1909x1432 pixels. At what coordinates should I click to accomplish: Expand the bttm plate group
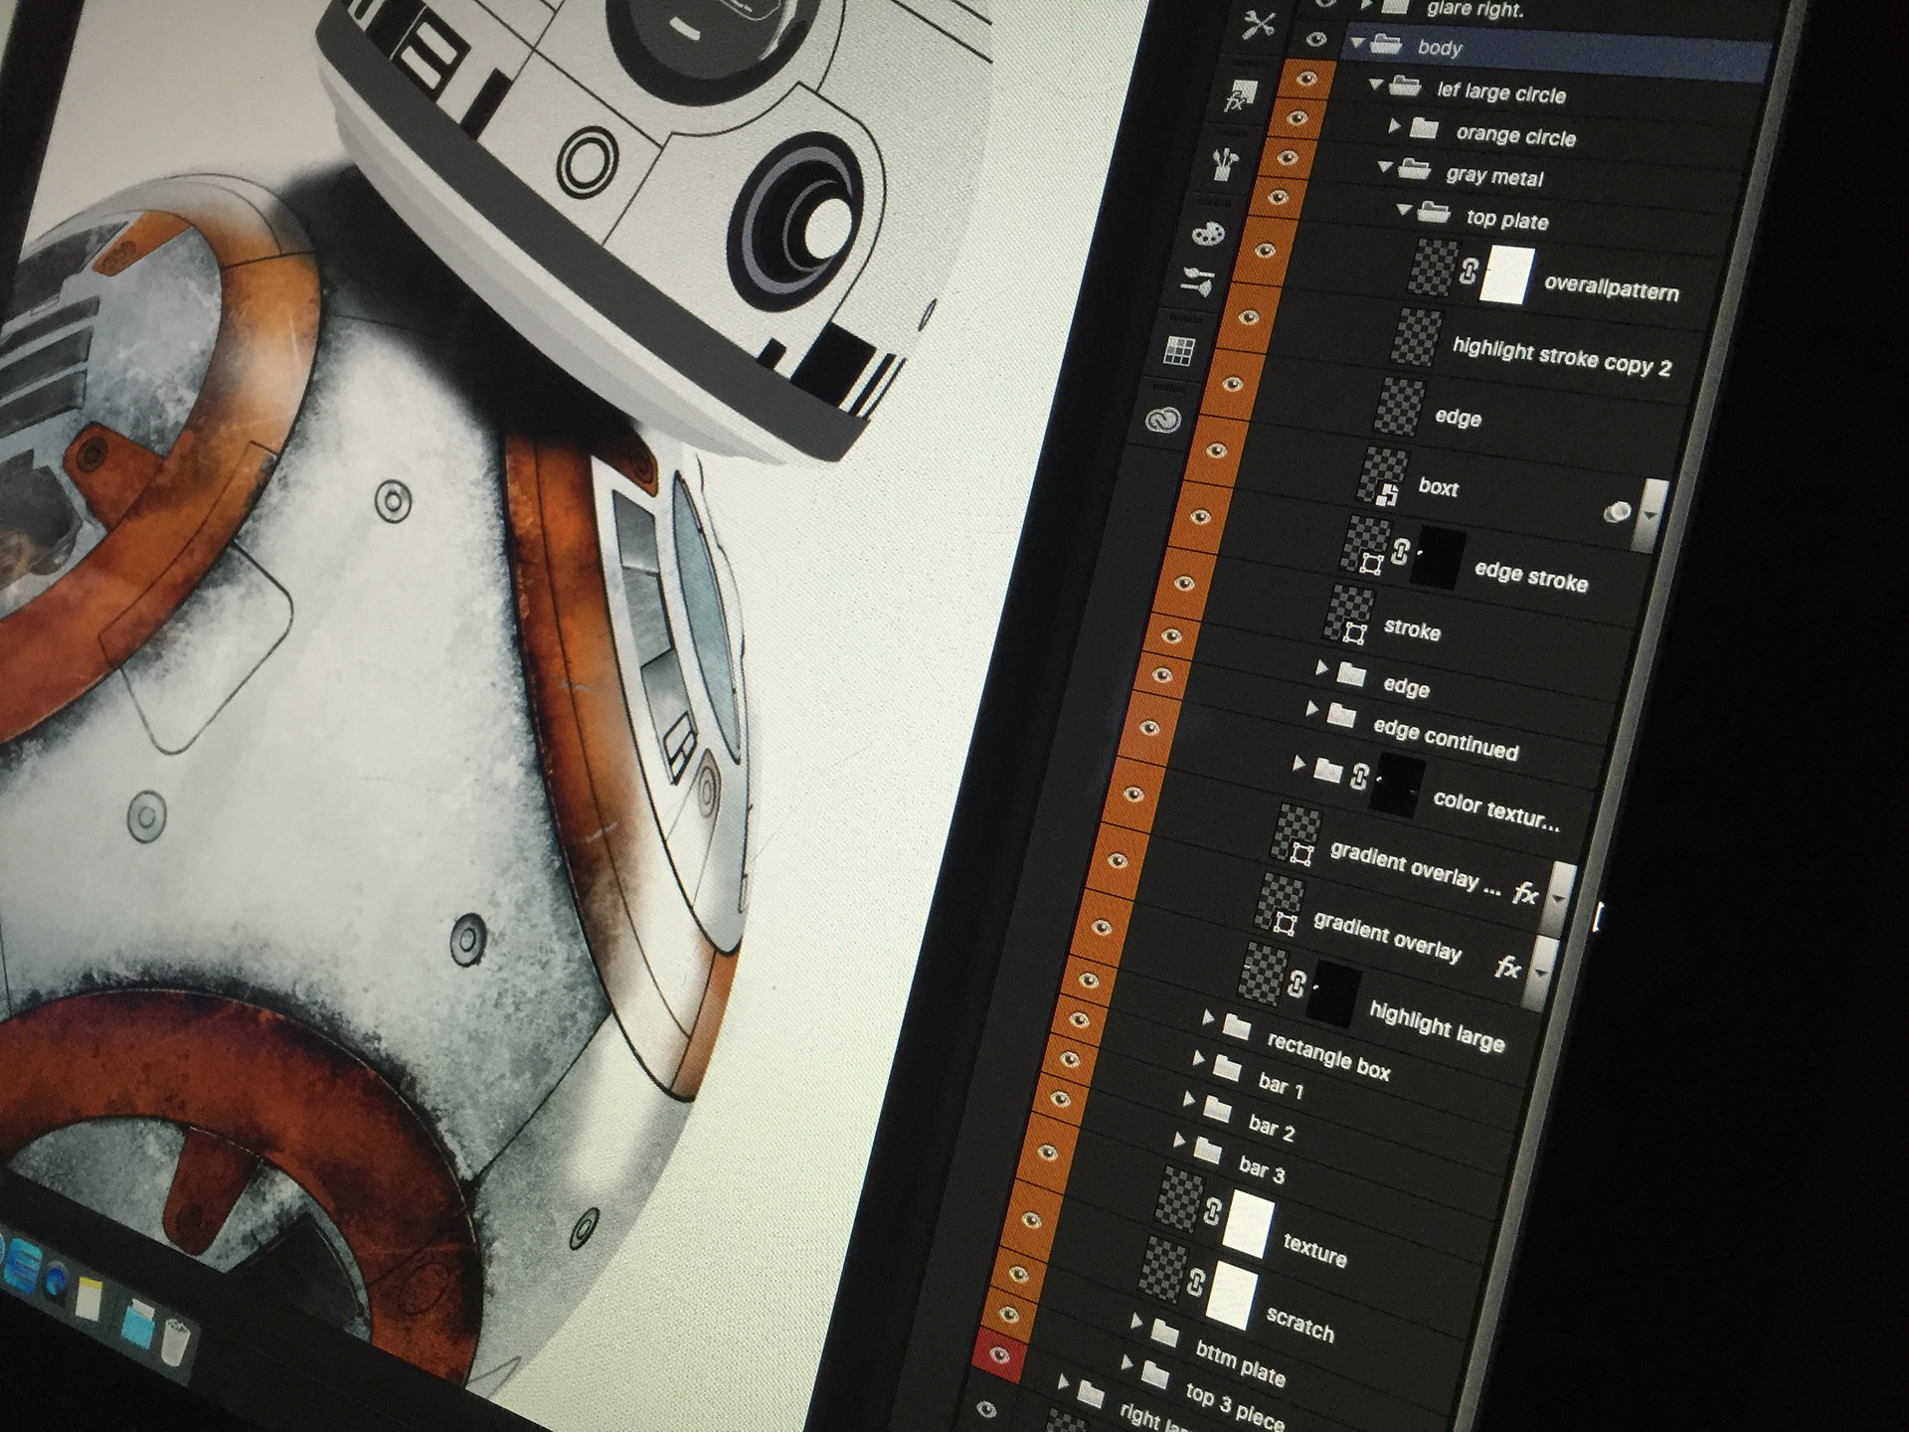click(x=1136, y=1321)
